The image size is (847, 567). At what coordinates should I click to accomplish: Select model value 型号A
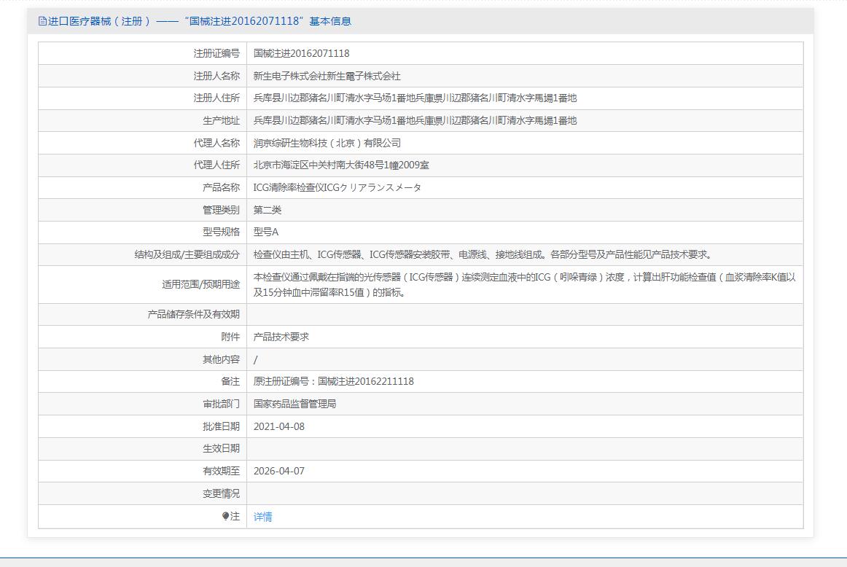266,232
